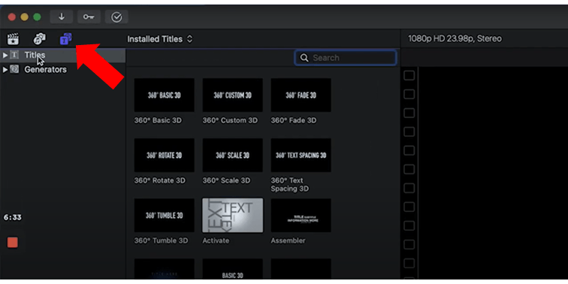Image resolution: width=568 pixels, height=284 pixels.
Task: Show the Titles and Generators sidebar icon
Action: (x=65, y=39)
